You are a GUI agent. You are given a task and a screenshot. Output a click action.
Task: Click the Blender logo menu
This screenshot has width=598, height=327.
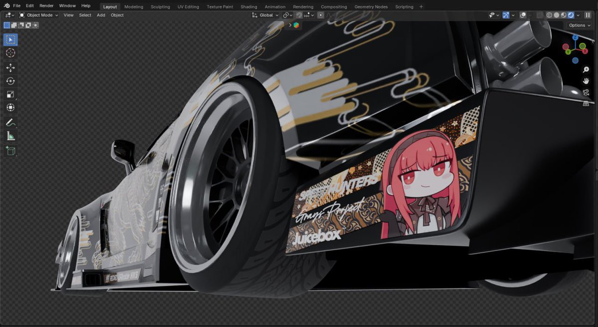(6, 6)
